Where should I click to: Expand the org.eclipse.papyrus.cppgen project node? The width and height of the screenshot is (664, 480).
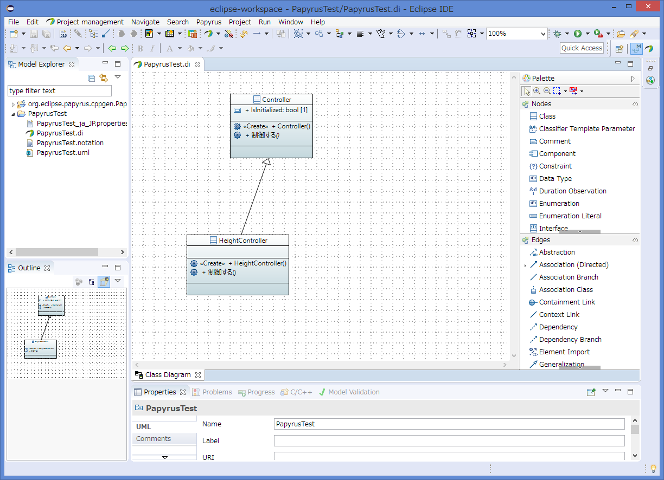coord(13,104)
